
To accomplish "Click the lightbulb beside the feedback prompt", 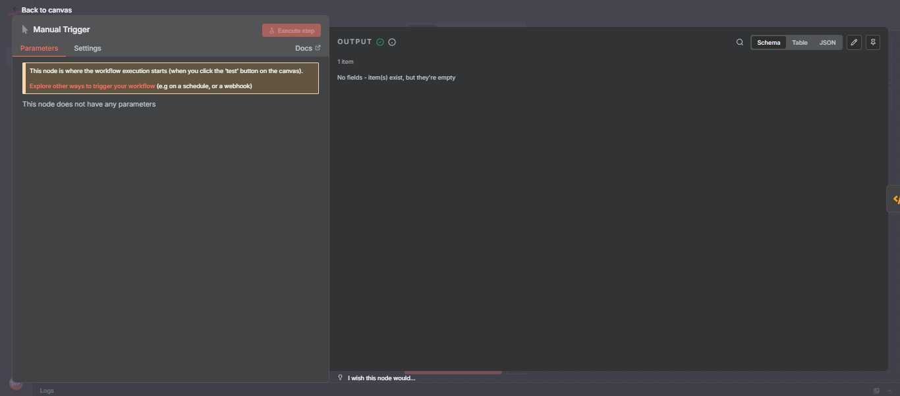I will coord(341,377).
